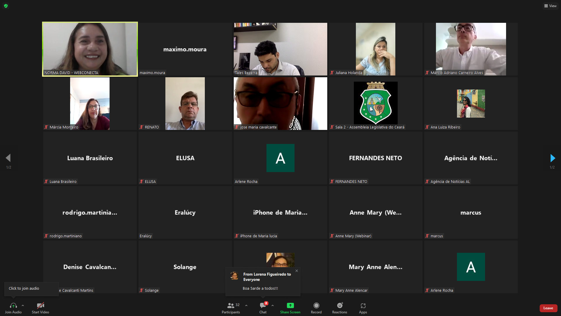561x316 pixels.
Task: Toggle Start Video camera
Action: pos(40,306)
